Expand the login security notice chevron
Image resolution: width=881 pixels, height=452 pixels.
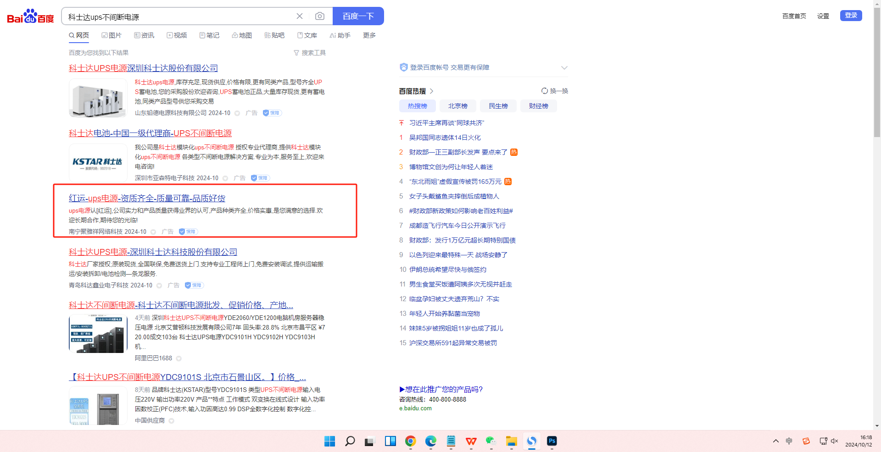click(x=564, y=68)
